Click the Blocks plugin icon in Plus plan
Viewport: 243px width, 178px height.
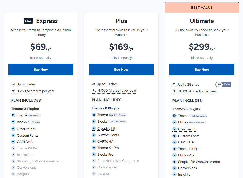tap(94, 121)
